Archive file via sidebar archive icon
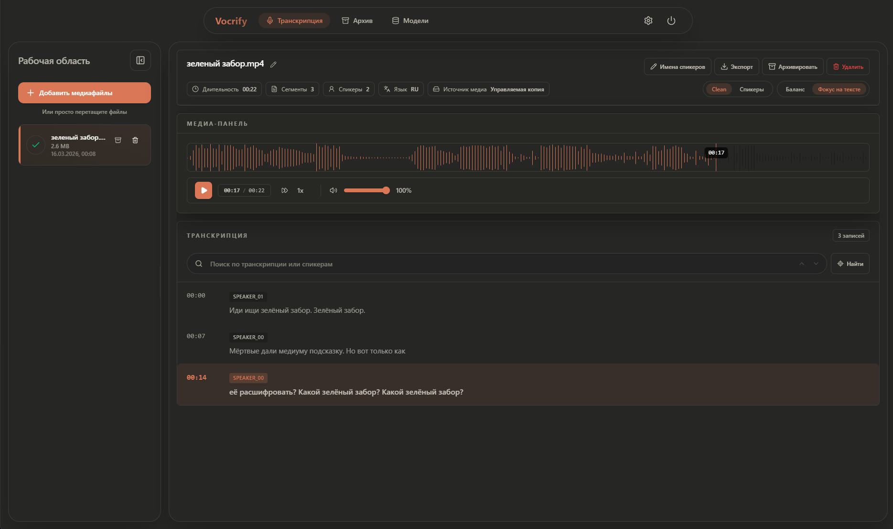The image size is (893, 529). tap(118, 140)
